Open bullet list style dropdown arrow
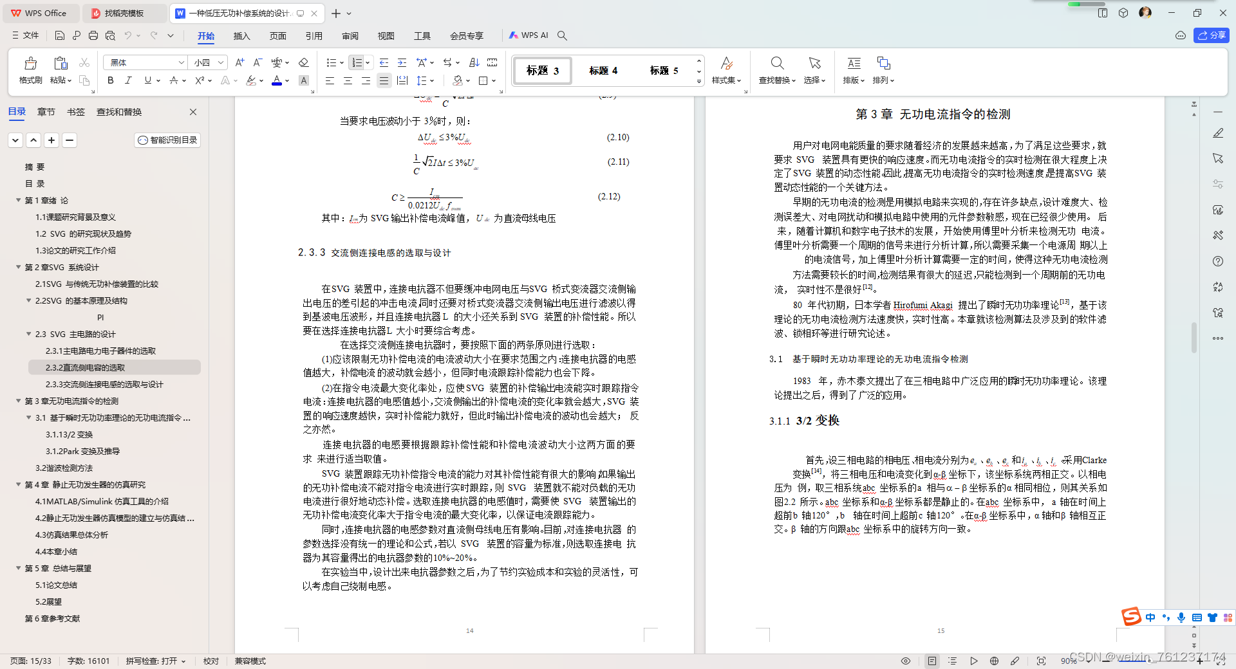1236x669 pixels. click(x=341, y=63)
